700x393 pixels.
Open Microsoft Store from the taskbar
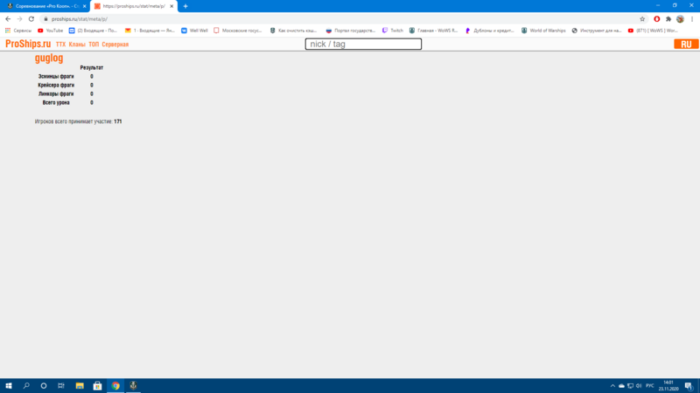tap(97, 386)
